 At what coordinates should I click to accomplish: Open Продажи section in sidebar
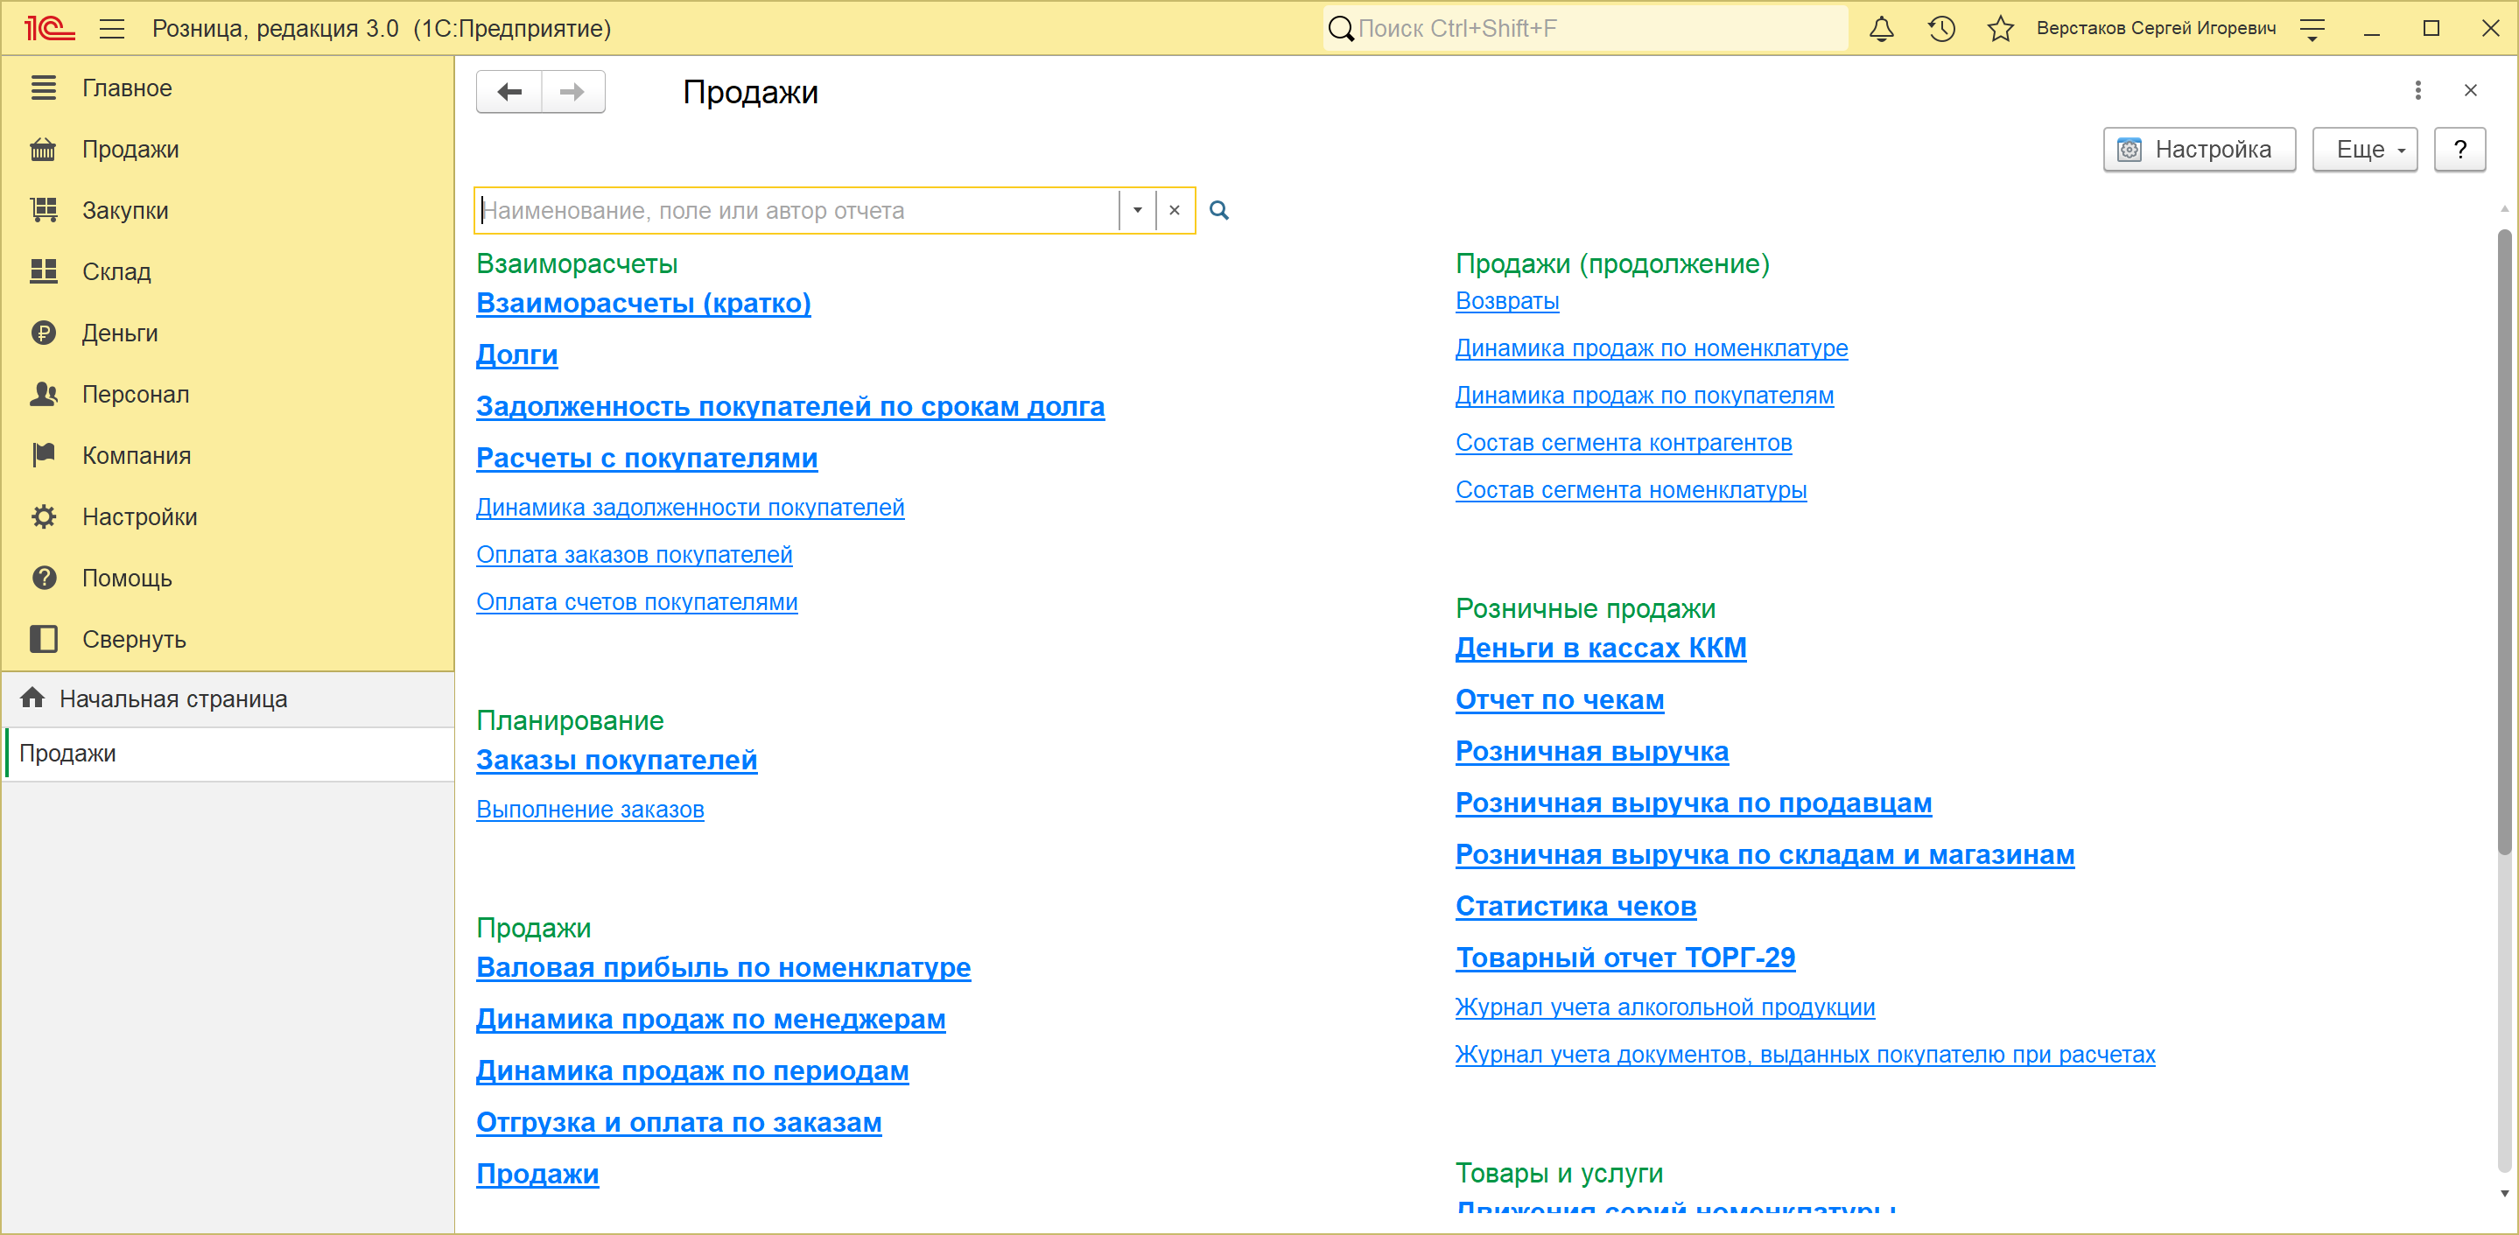tap(130, 150)
